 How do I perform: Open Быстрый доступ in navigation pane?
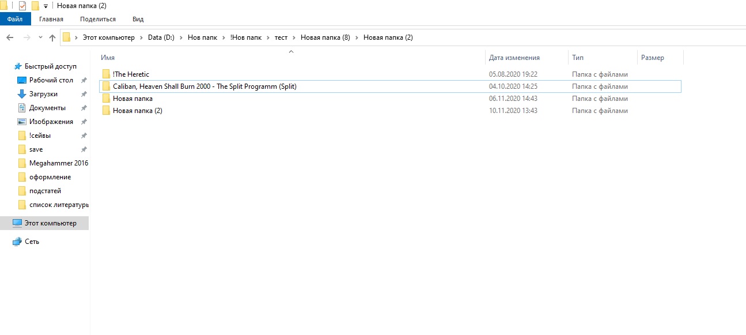tap(50, 66)
